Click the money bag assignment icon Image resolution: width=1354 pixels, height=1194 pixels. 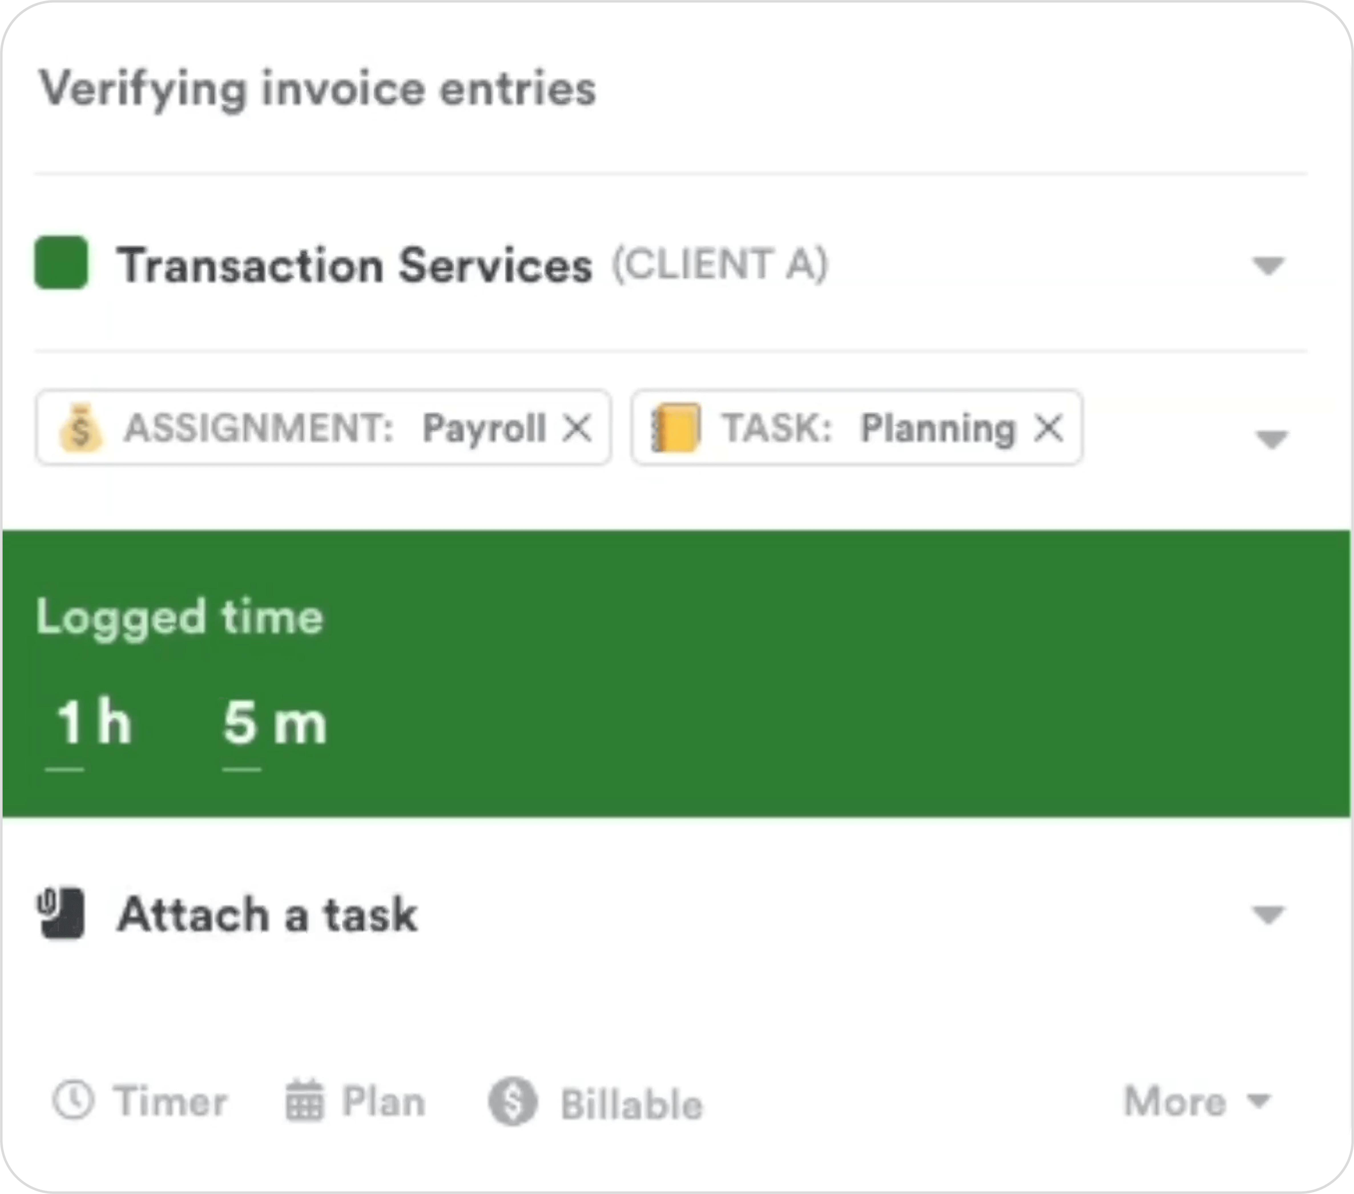pos(80,428)
